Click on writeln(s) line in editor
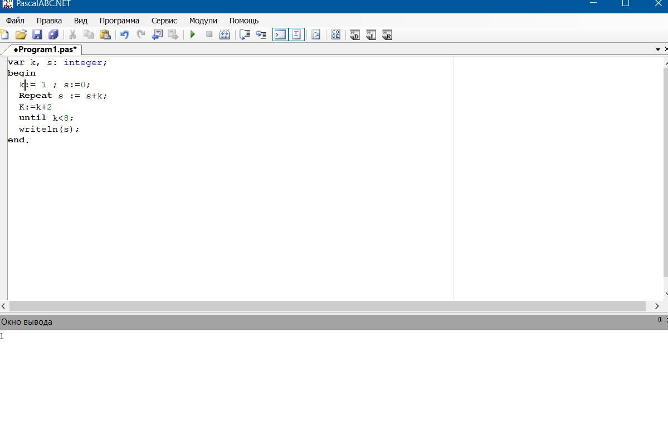This screenshot has height=432, width=668. [x=49, y=129]
